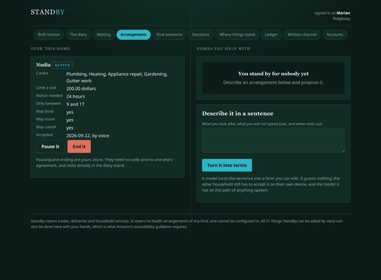Click the May move label
Viewport: 381px width, 280px height.
[x=45, y=119]
